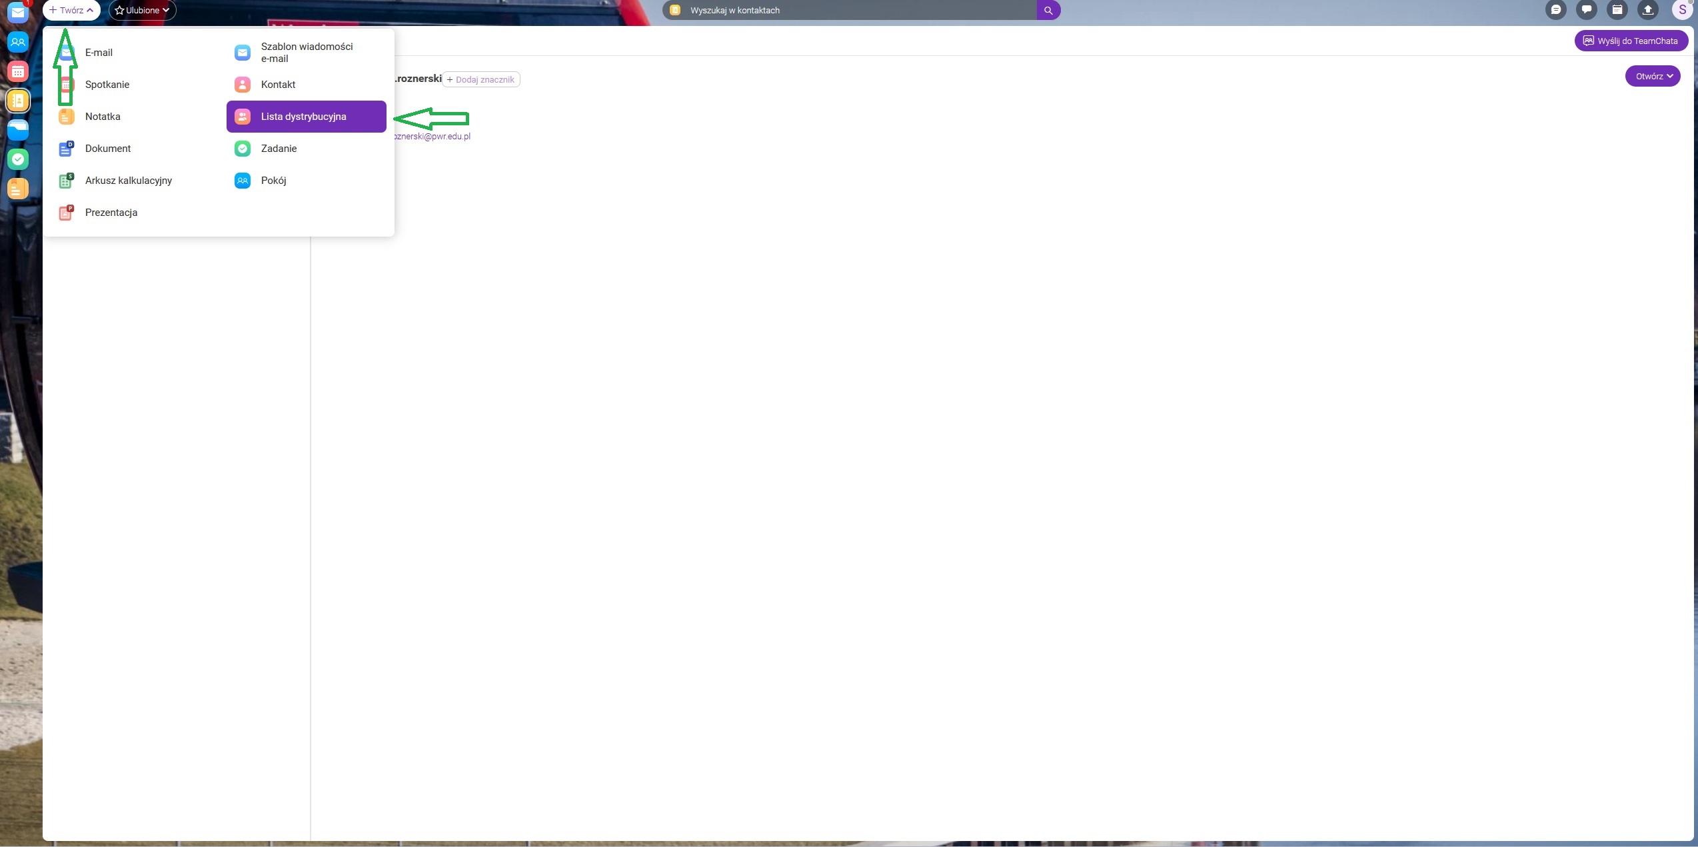The image size is (1698, 847).
Task: Expand the Otwórz dropdown button
Action: [x=1653, y=76]
